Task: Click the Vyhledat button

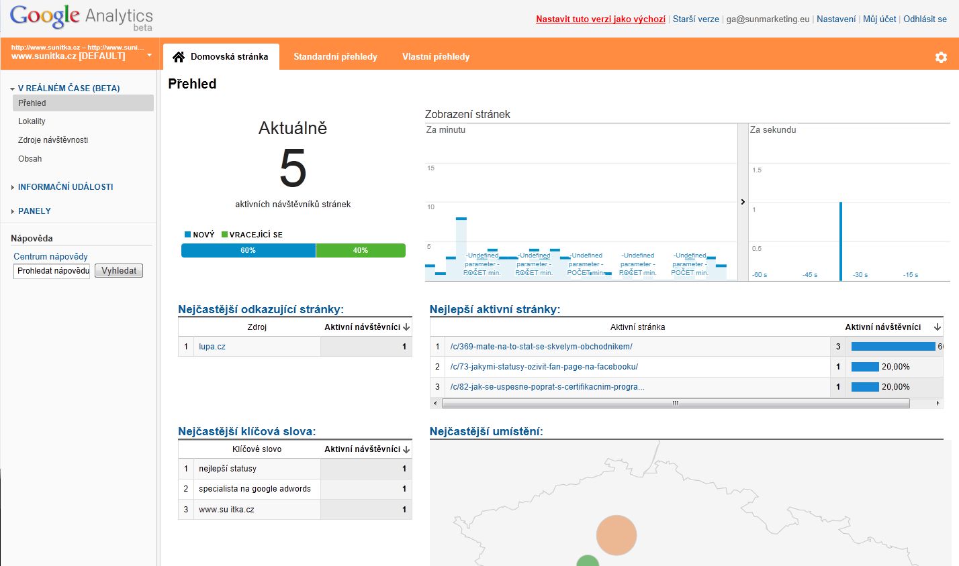Action: (x=119, y=271)
